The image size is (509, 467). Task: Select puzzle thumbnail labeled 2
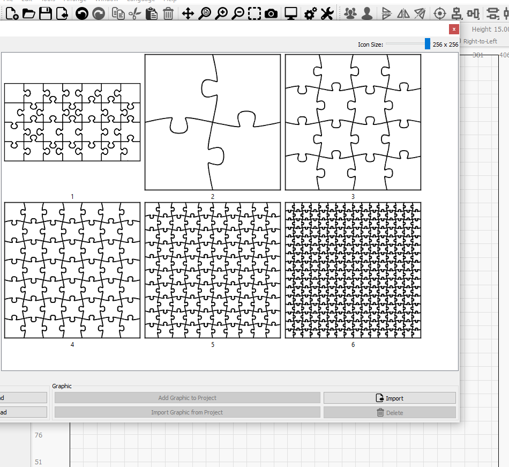point(213,122)
